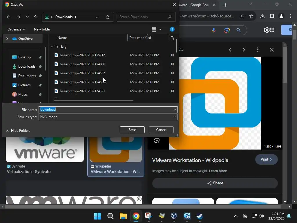Search inside image with Lens icon
The height and width of the screenshot is (223, 297).
tap(157, 141)
